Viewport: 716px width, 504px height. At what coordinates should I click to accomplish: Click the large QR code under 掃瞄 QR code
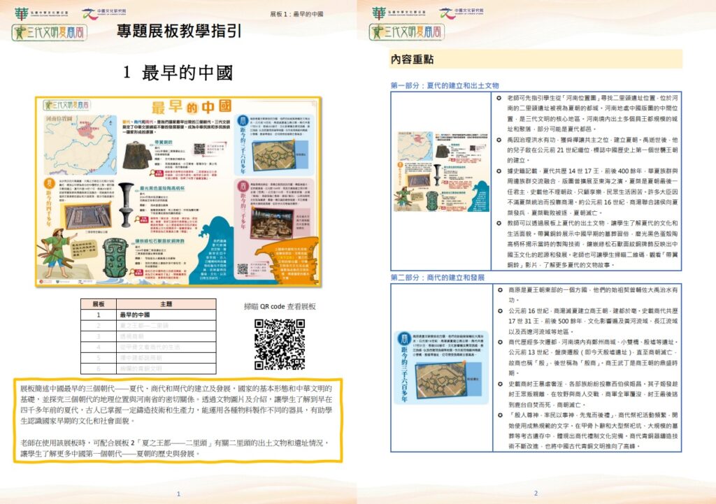click(279, 345)
